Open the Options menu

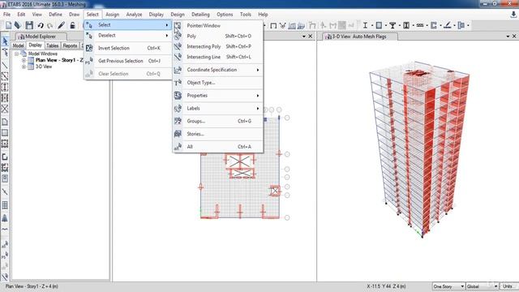(225, 15)
